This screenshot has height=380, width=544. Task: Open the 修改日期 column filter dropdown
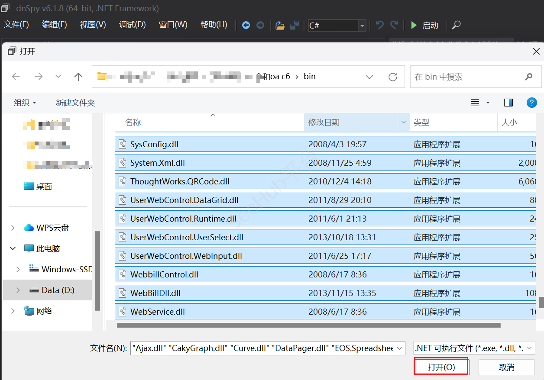404,122
